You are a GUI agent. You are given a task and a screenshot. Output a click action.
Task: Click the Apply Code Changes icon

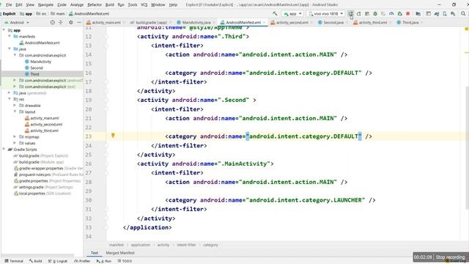(367, 14)
